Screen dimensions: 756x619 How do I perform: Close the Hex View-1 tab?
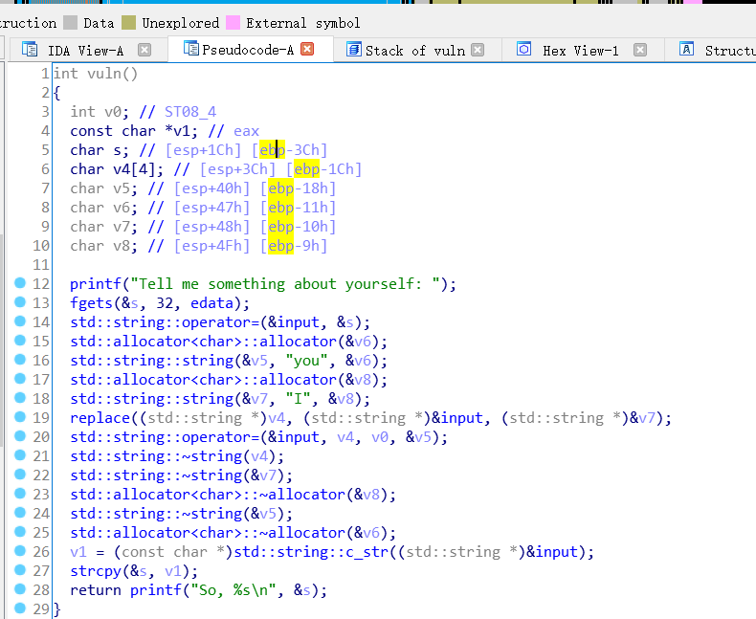coord(640,50)
